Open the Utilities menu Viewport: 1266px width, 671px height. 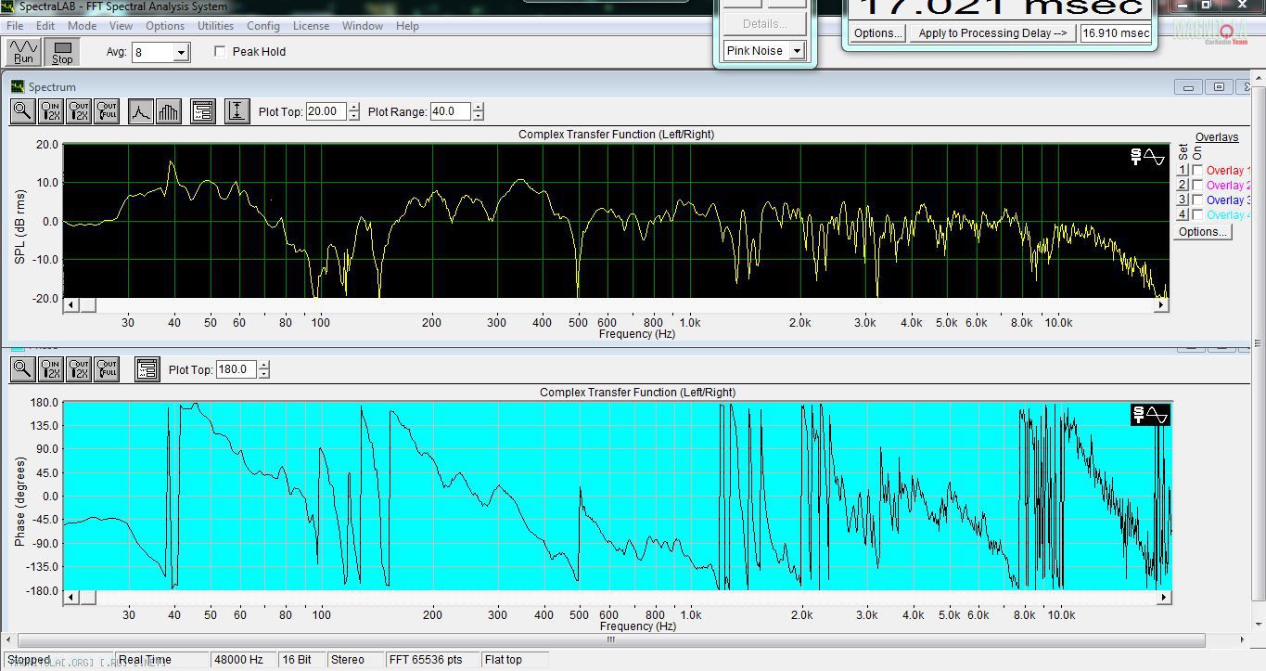(x=215, y=26)
